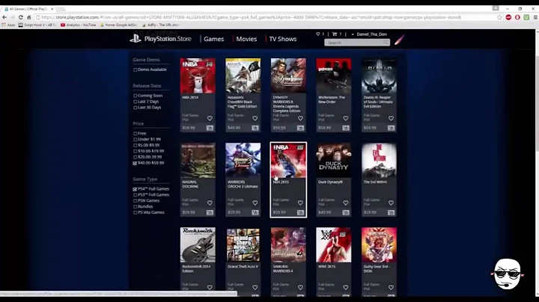539x302 pixels.
Task: Check the Free price filter
Action: (x=135, y=134)
